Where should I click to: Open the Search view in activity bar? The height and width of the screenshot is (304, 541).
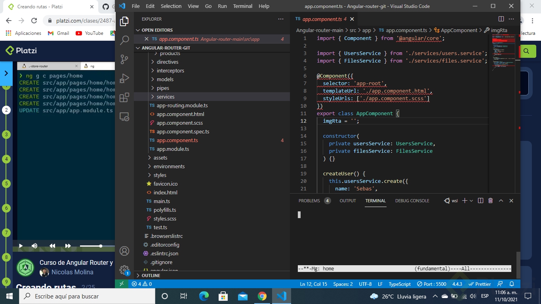[124, 40]
